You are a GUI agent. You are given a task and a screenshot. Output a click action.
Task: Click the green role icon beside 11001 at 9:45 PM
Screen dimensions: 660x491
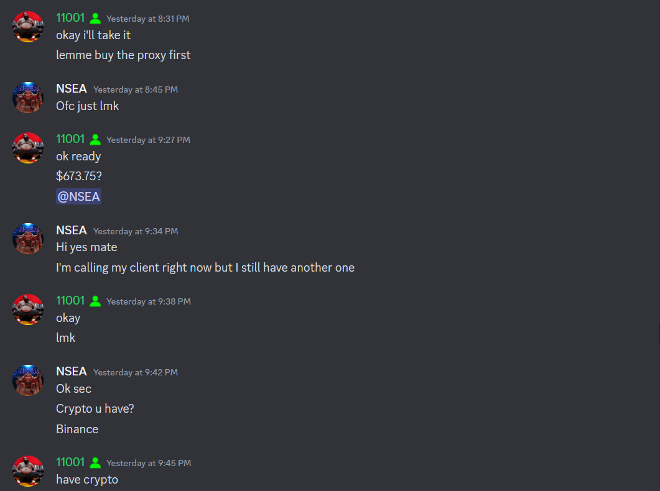coord(96,462)
